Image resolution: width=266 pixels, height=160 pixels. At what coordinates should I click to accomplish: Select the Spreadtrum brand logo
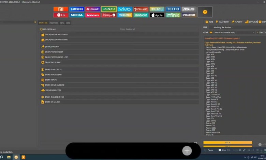[189, 15]
